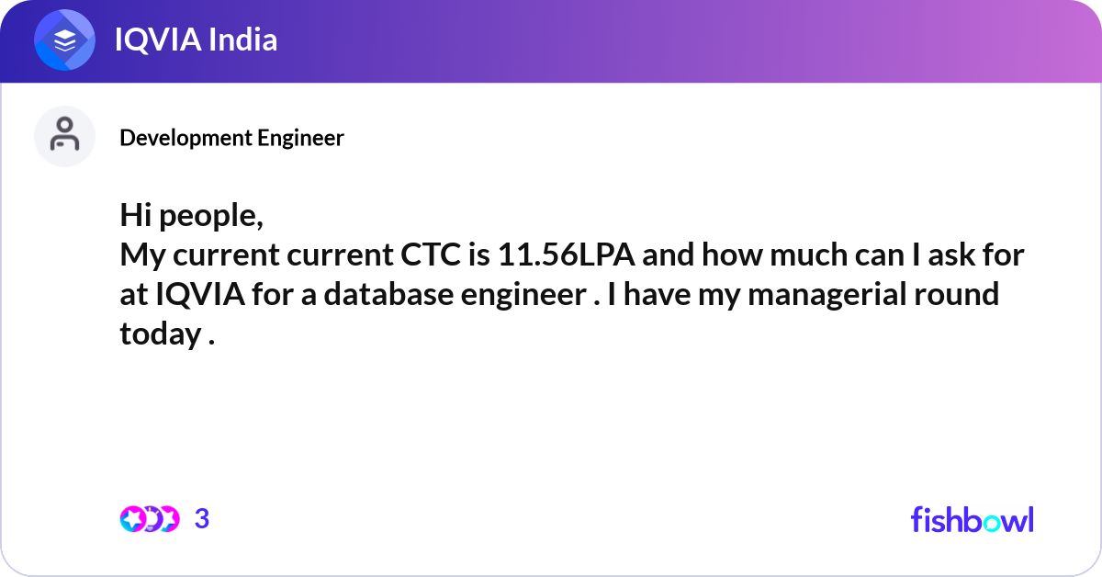This screenshot has height=577, width=1102.
Task: Open the poster's profile avatar icon
Action: pos(64,136)
